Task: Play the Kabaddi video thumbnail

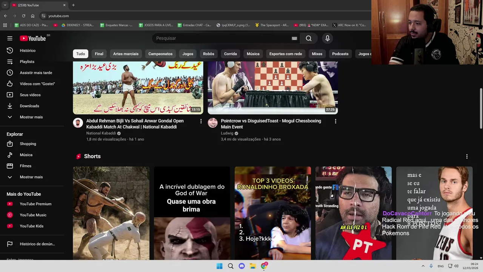Action: coord(138,88)
